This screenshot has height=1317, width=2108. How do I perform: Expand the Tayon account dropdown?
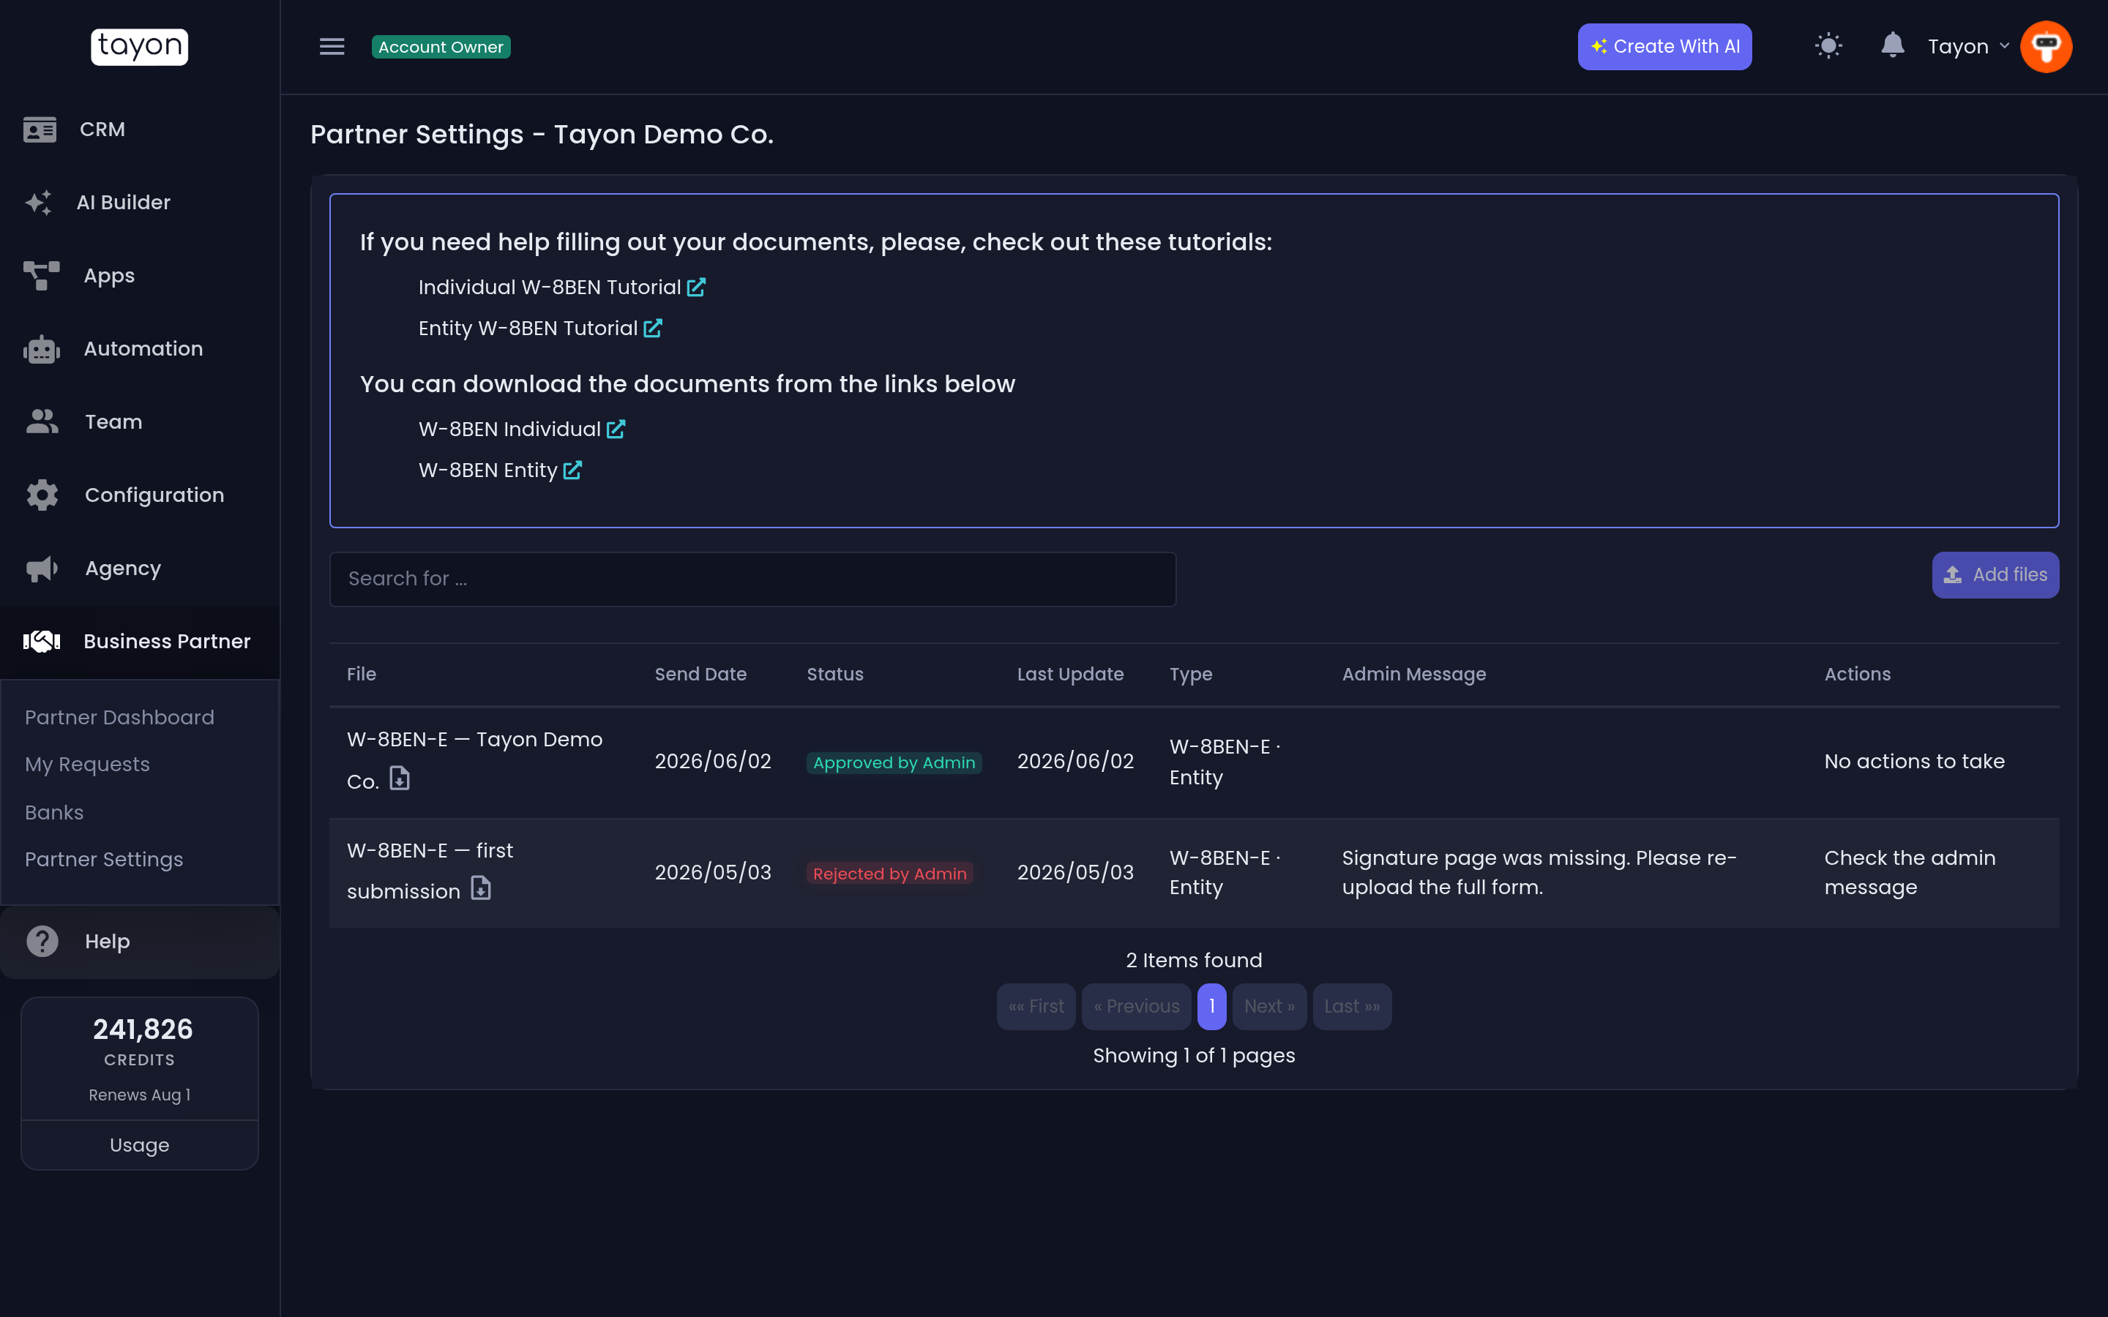tap(1969, 47)
